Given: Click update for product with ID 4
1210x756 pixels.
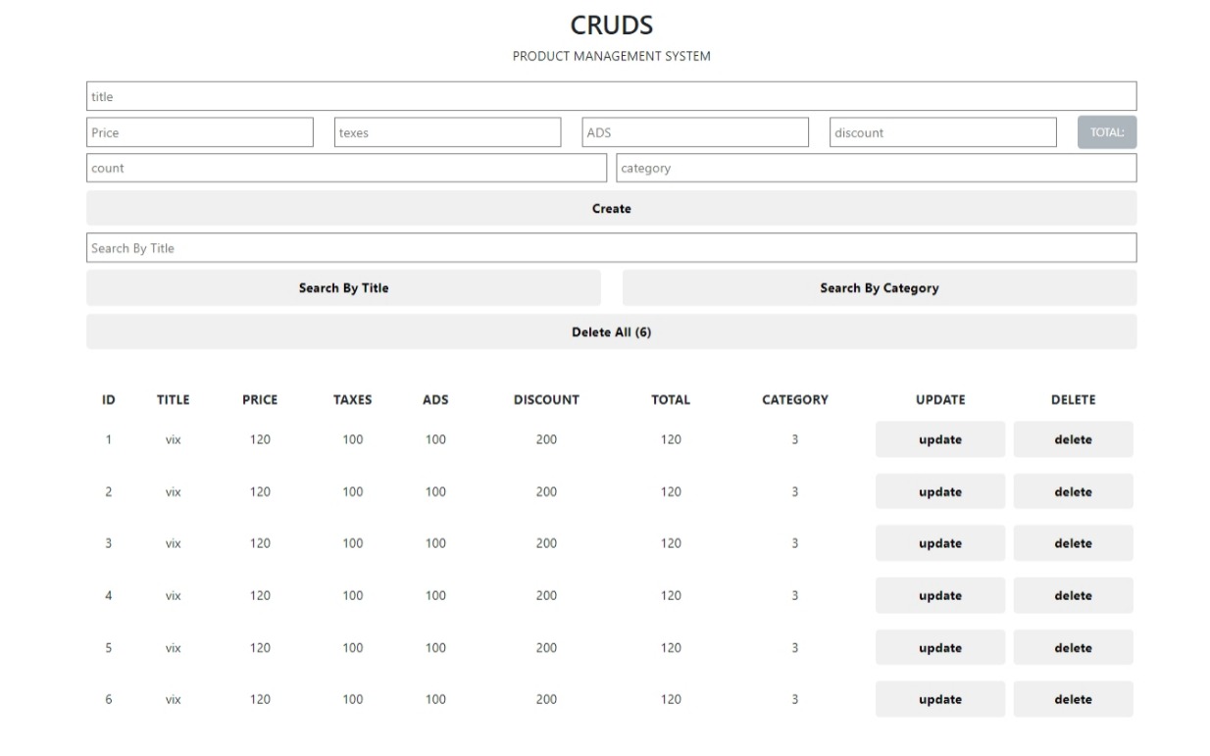Looking at the screenshot, I should tap(938, 595).
